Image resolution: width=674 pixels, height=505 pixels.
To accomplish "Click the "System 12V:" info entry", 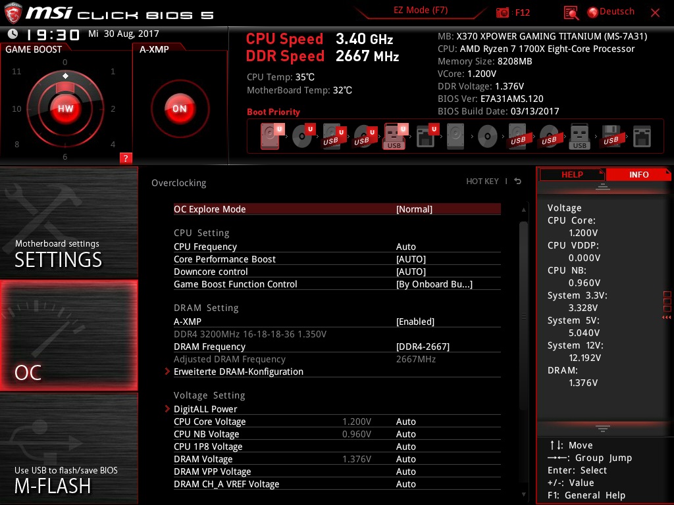I will [x=575, y=345].
